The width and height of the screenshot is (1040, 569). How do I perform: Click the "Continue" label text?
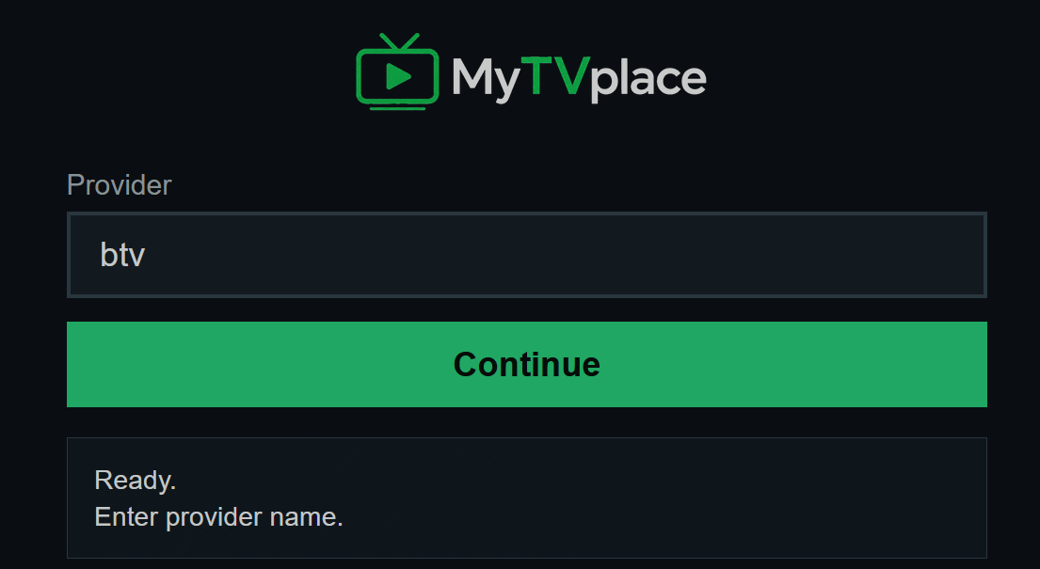[527, 364]
